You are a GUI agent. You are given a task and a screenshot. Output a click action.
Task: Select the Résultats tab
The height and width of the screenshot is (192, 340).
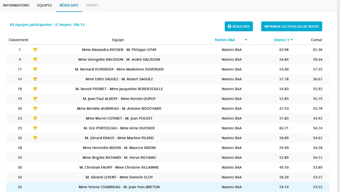tap(69, 5)
